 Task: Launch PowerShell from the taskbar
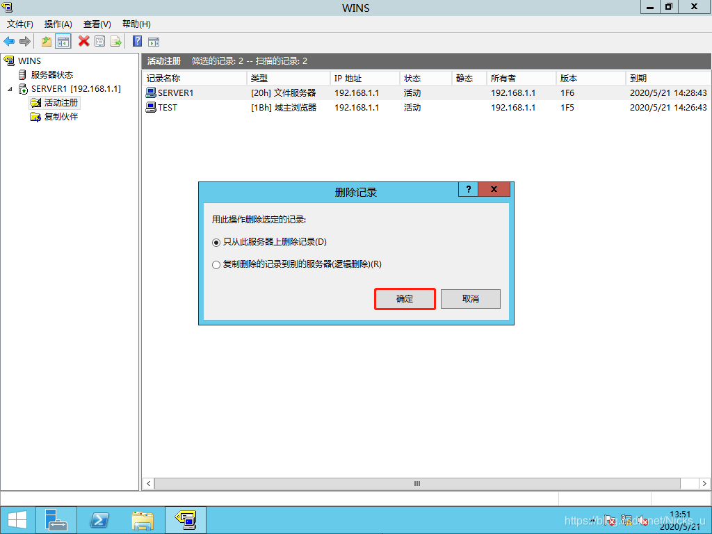pos(99,520)
